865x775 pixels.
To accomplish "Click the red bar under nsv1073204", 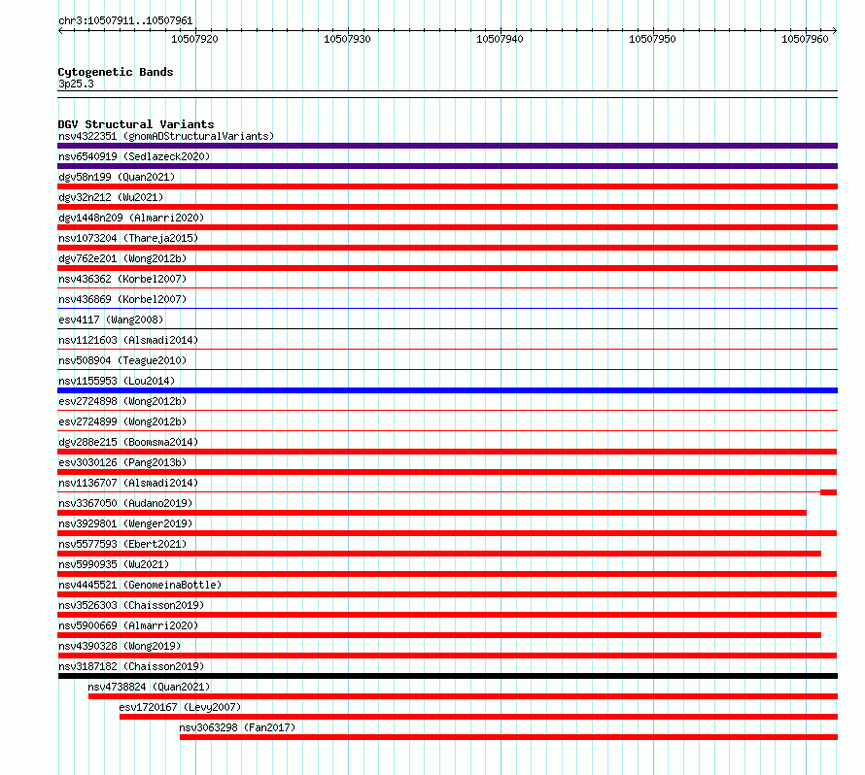I will (x=447, y=248).
